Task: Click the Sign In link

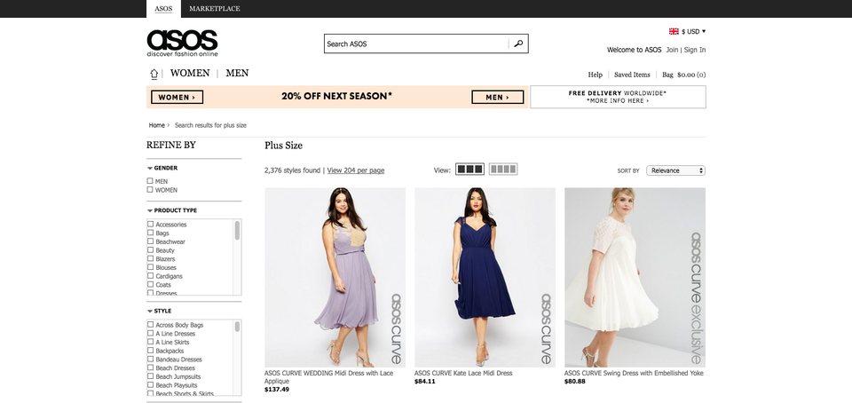Action: [694, 50]
